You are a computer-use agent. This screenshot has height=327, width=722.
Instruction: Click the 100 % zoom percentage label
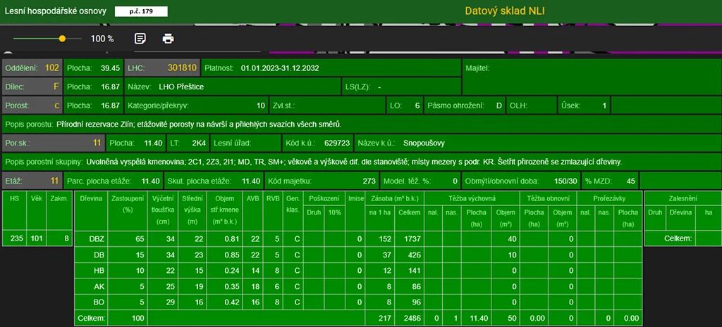102,39
